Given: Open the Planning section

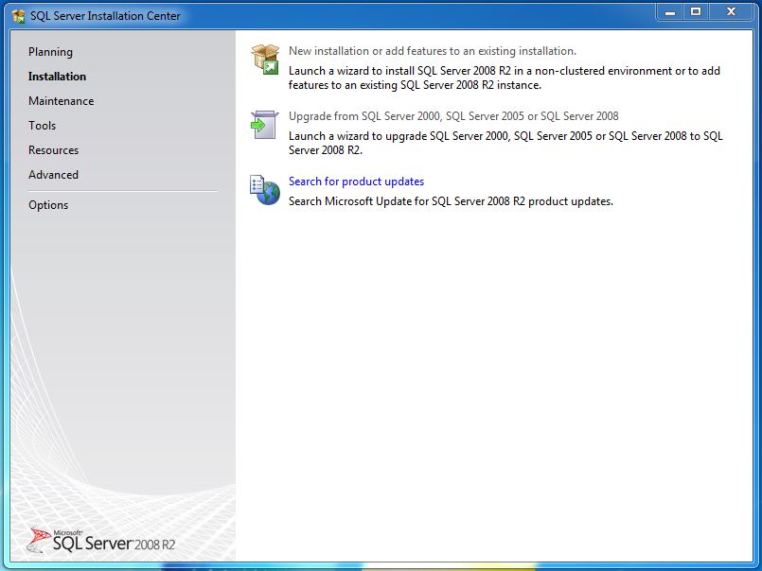Looking at the screenshot, I should [x=50, y=52].
